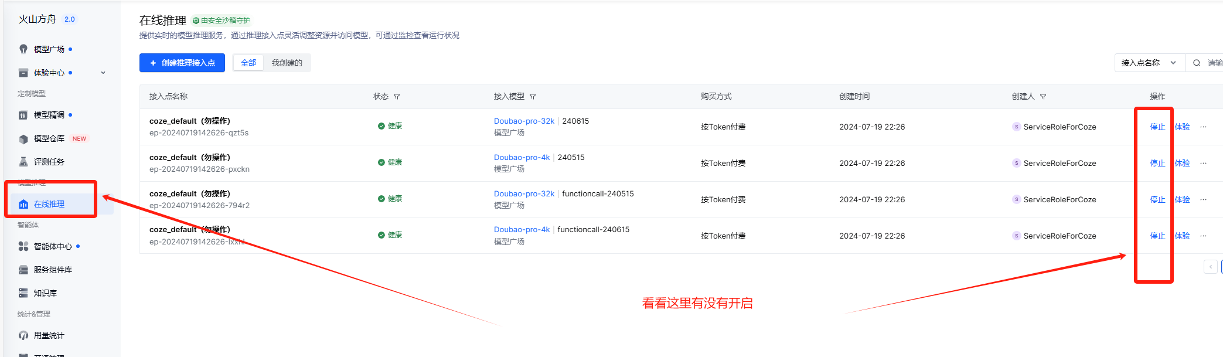Open more actions for the qzt5s endpoint
The height and width of the screenshot is (357, 1223).
pyautogui.click(x=1203, y=127)
